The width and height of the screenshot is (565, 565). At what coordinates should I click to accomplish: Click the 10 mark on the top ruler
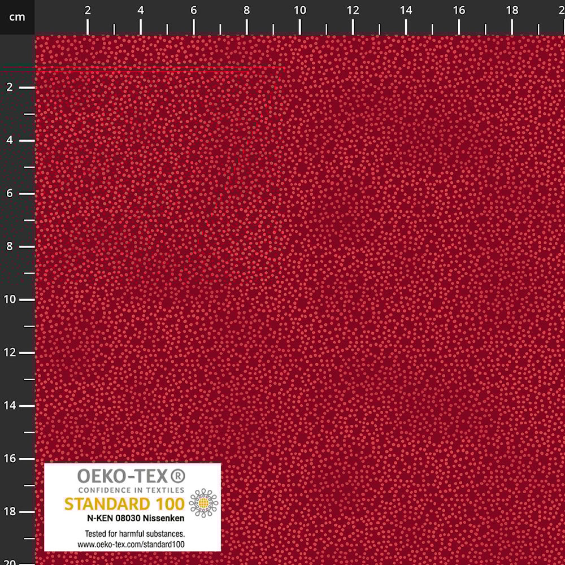click(x=300, y=10)
